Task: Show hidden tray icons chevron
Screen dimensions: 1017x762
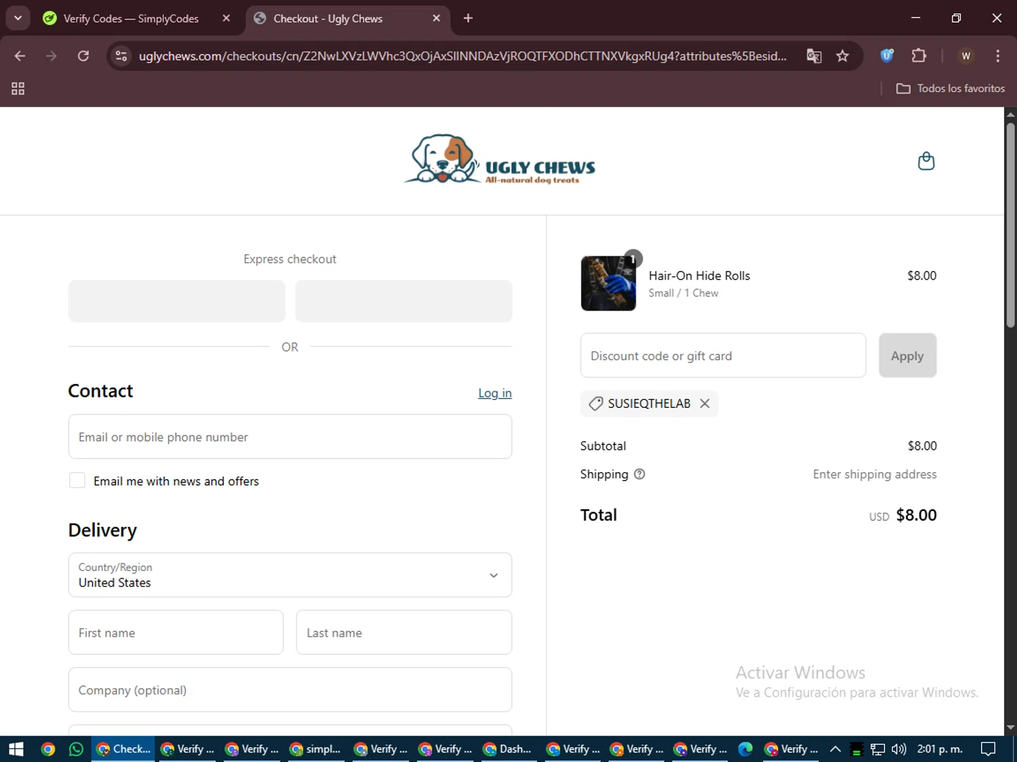Action: [835, 749]
